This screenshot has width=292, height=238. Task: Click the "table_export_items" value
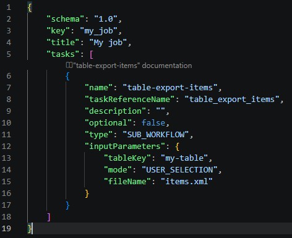click(232, 100)
